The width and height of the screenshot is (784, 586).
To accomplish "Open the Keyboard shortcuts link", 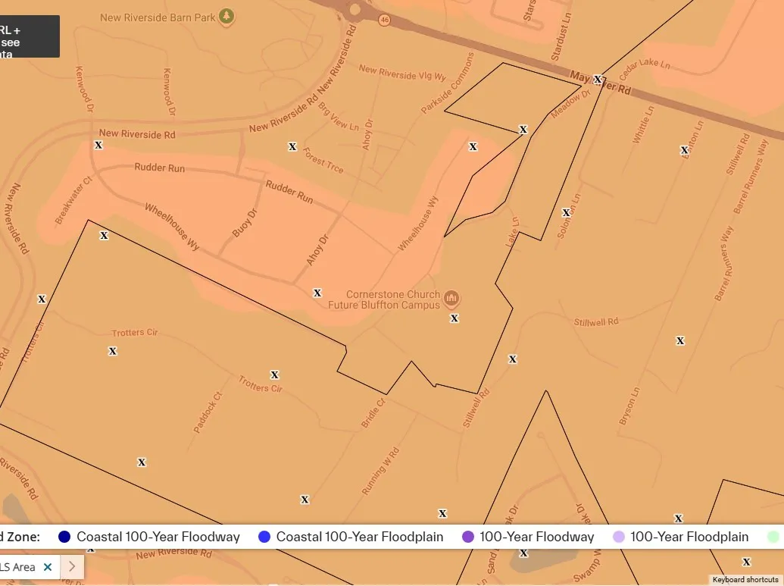I will [745, 580].
